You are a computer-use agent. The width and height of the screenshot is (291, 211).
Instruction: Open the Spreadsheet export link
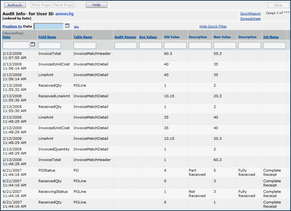[x=250, y=19]
